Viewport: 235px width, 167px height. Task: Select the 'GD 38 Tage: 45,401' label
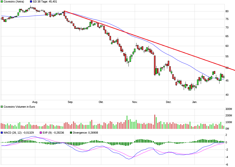coord(45,2)
